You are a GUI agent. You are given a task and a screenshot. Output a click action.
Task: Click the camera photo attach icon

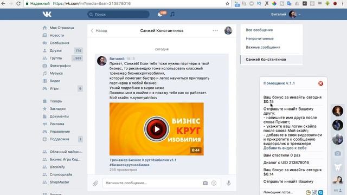pos(205,183)
